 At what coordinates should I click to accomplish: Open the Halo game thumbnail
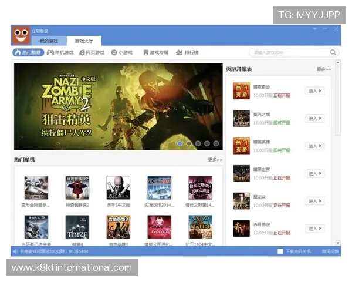(36, 227)
